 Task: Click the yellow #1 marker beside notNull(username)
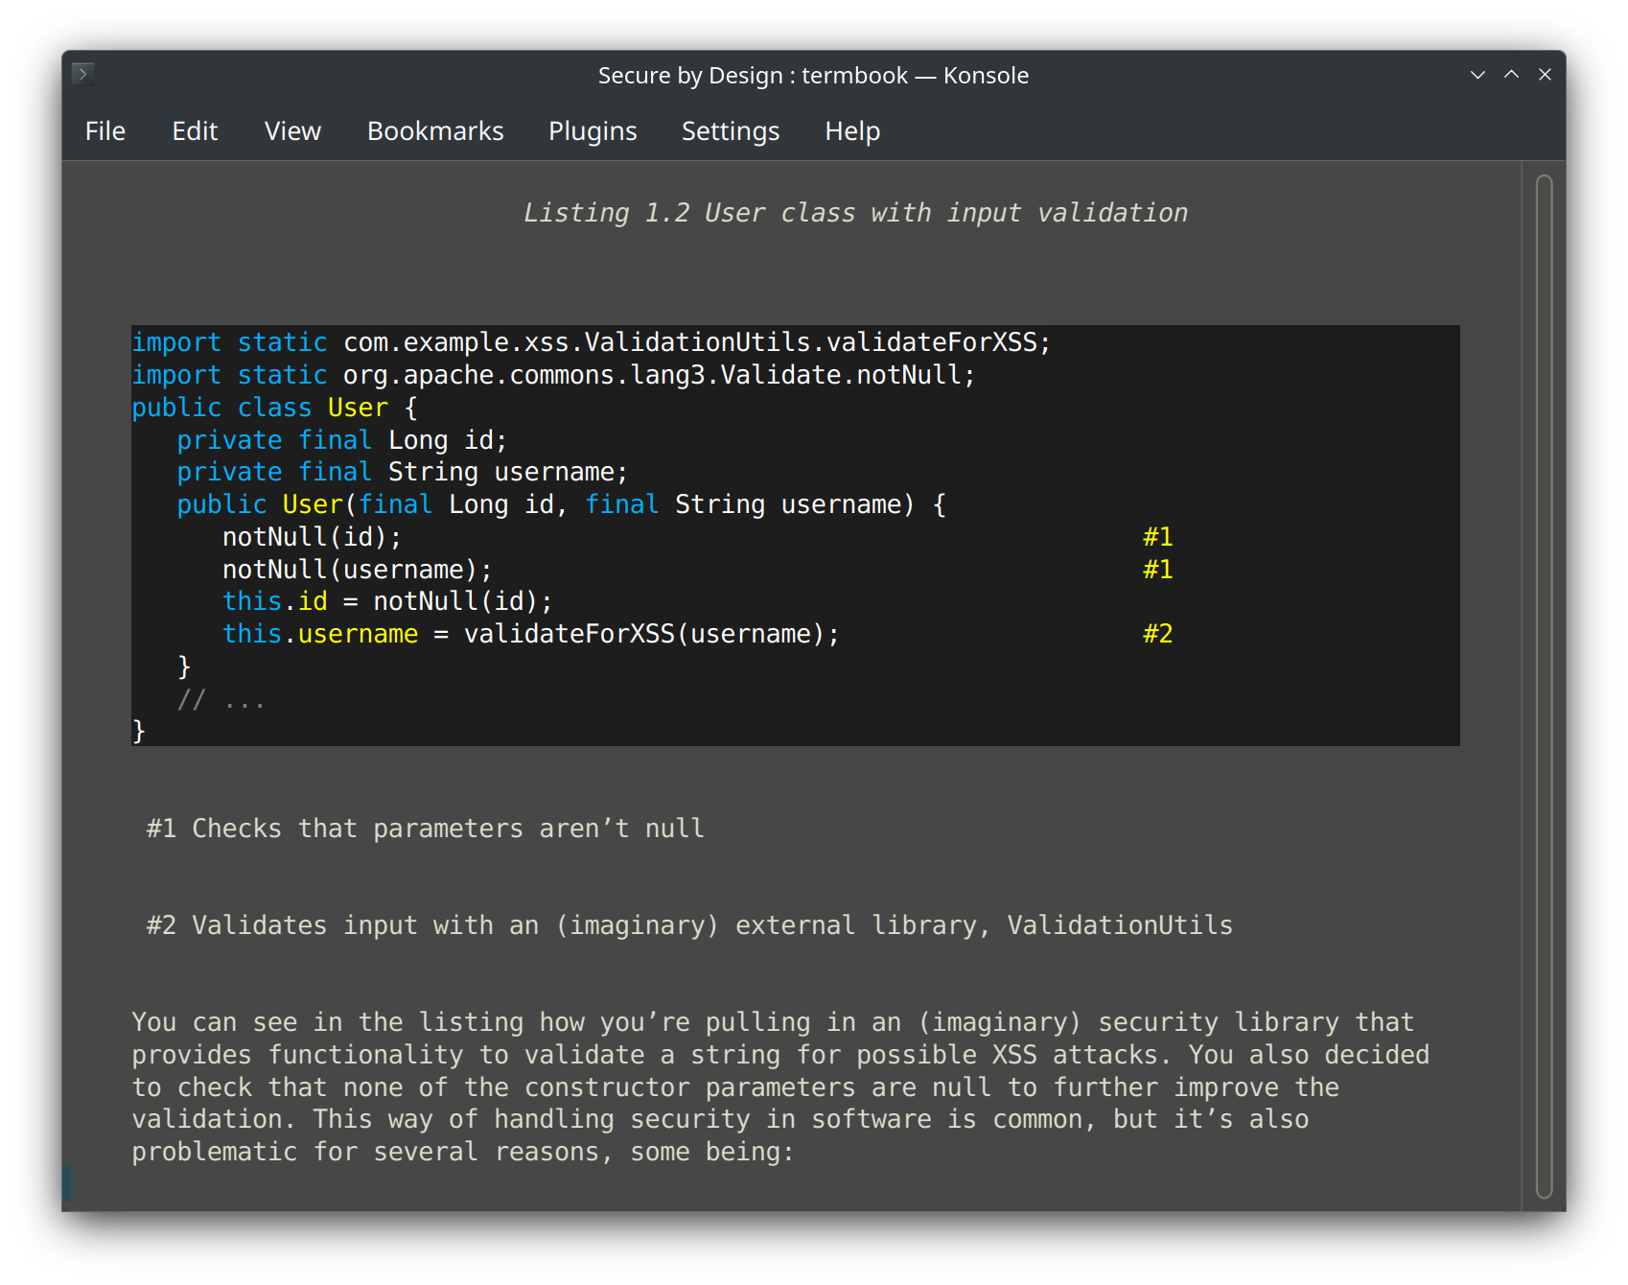pyautogui.click(x=1158, y=570)
